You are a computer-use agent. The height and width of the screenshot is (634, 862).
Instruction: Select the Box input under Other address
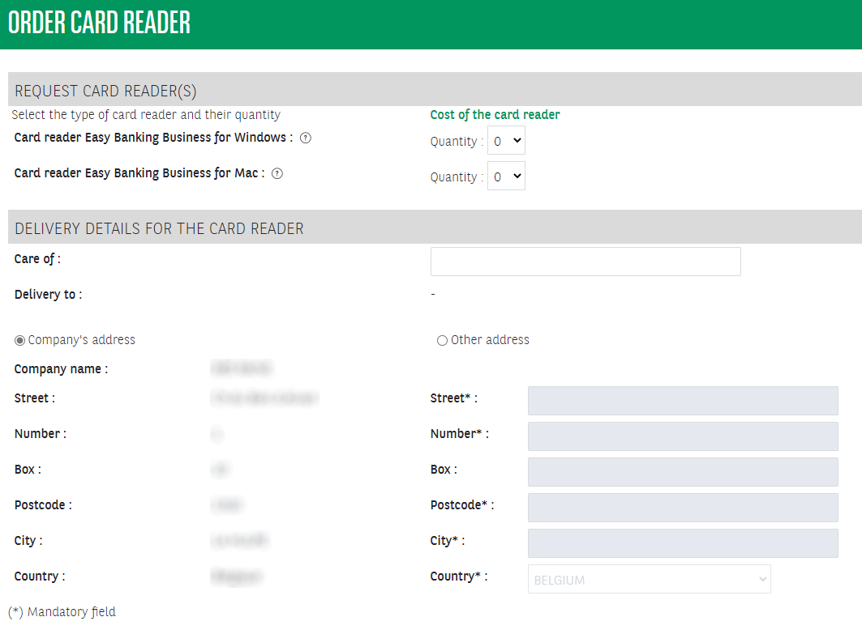[x=682, y=472]
